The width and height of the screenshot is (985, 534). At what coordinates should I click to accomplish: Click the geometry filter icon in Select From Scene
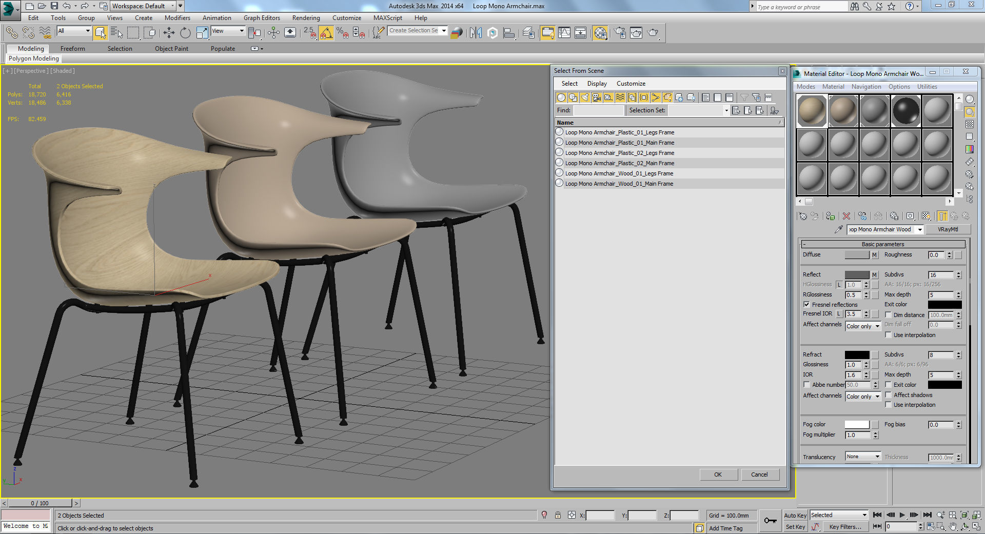pos(561,97)
